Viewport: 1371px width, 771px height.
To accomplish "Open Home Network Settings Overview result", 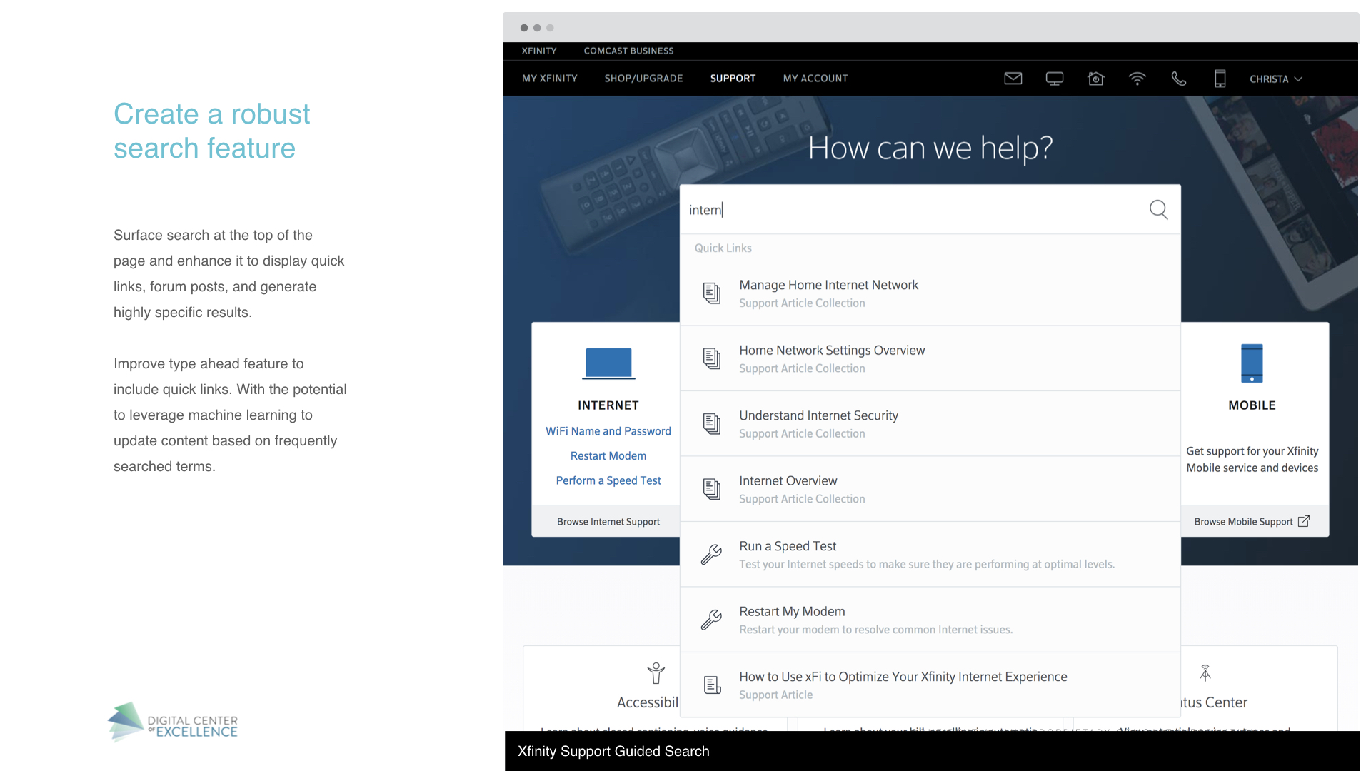I will (930, 358).
